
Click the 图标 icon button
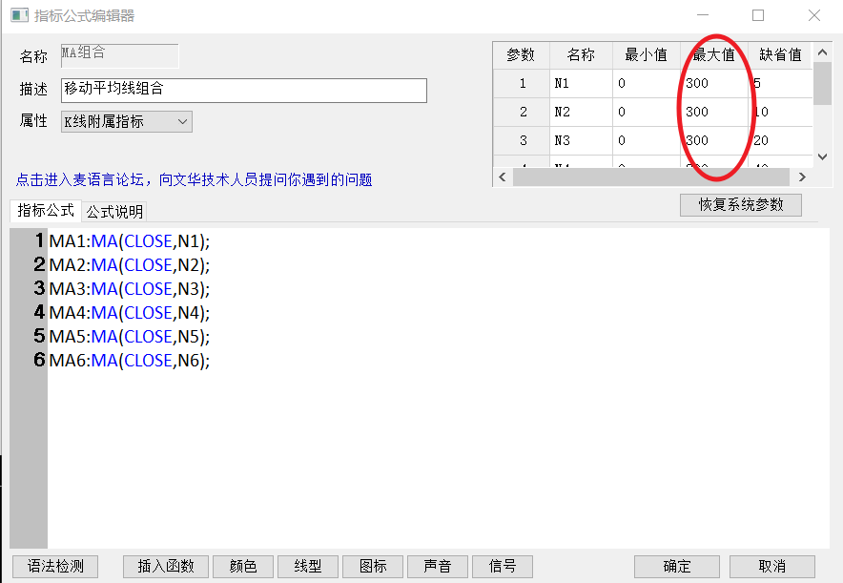coord(373,567)
